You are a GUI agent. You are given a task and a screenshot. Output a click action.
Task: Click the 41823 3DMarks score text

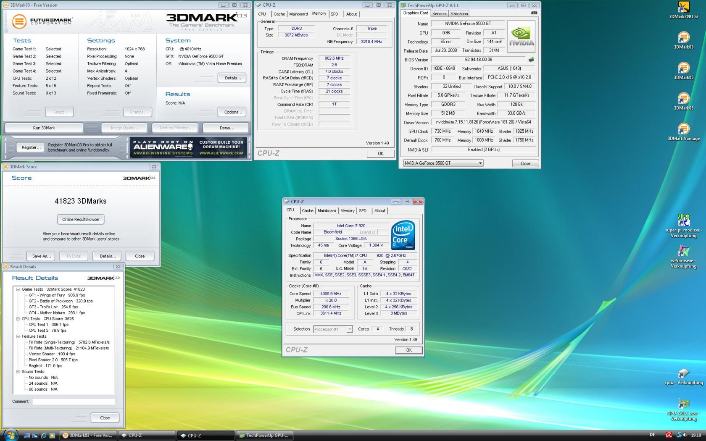click(x=81, y=201)
